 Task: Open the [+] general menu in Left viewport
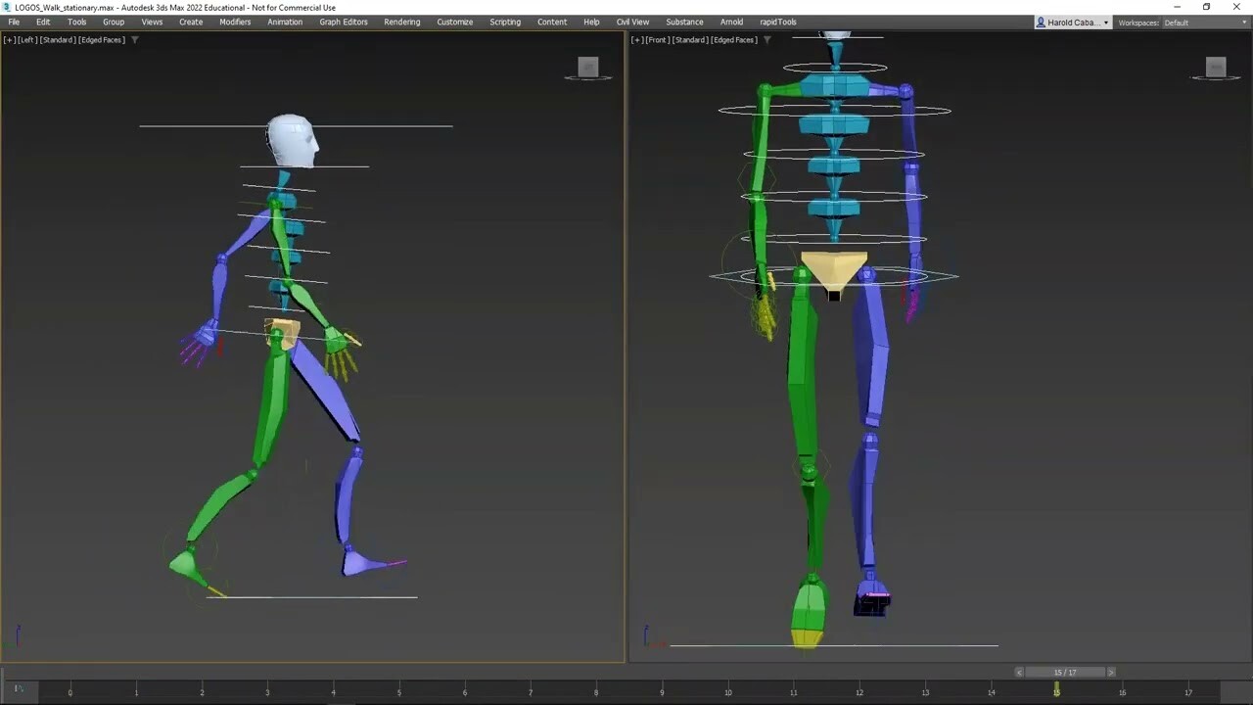[9, 40]
